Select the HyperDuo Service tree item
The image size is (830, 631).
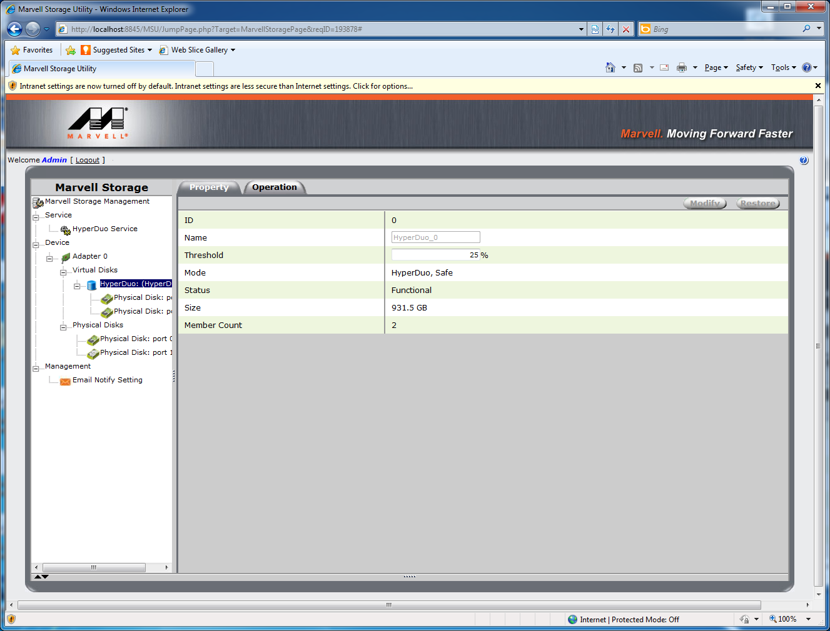(105, 229)
